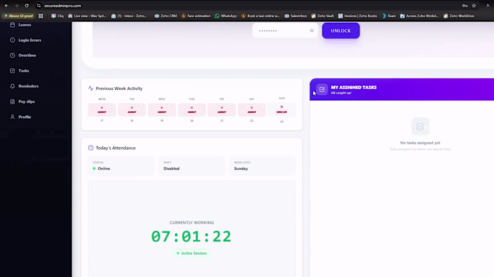The height and width of the screenshot is (277, 494).
Task: Toggle password visibility eye icon
Action: pyautogui.click(x=312, y=31)
